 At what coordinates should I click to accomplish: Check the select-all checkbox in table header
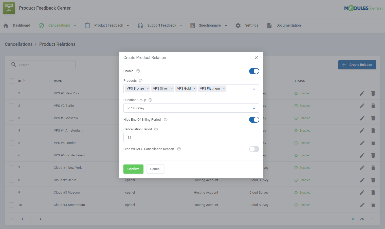click(12, 81)
